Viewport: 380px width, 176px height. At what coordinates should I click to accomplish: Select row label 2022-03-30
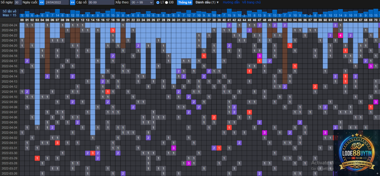[10, 153]
